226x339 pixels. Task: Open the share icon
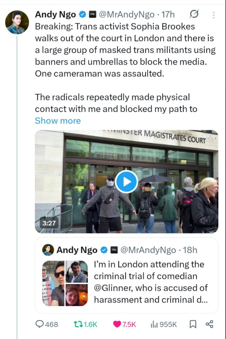(209, 324)
